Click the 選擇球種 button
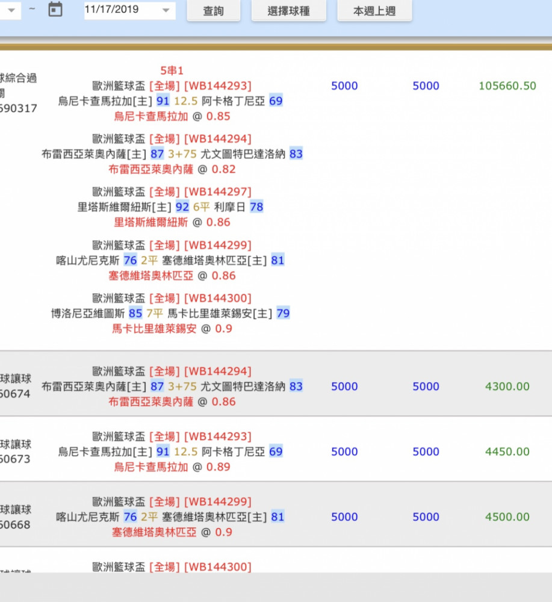 289,11
